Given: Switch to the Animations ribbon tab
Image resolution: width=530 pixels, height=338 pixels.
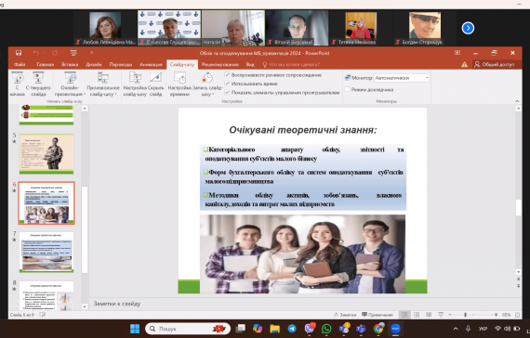Looking at the screenshot, I should (x=151, y=64).
